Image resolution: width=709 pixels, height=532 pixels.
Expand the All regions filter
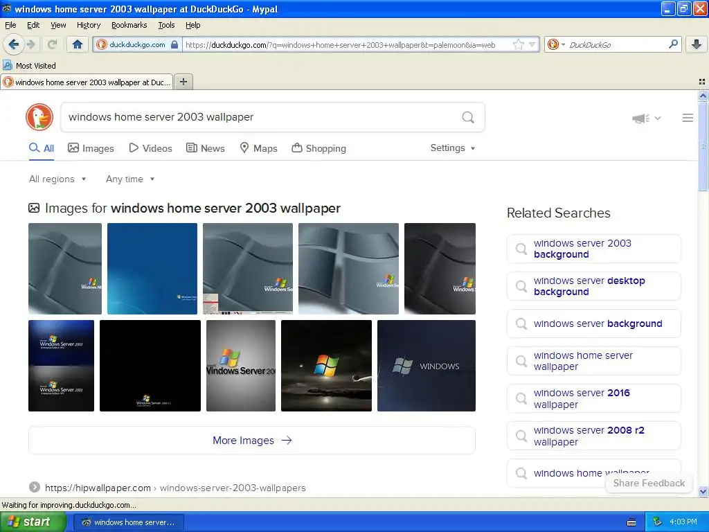coord(57,179)
